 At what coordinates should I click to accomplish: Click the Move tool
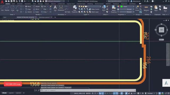(28, 6)
